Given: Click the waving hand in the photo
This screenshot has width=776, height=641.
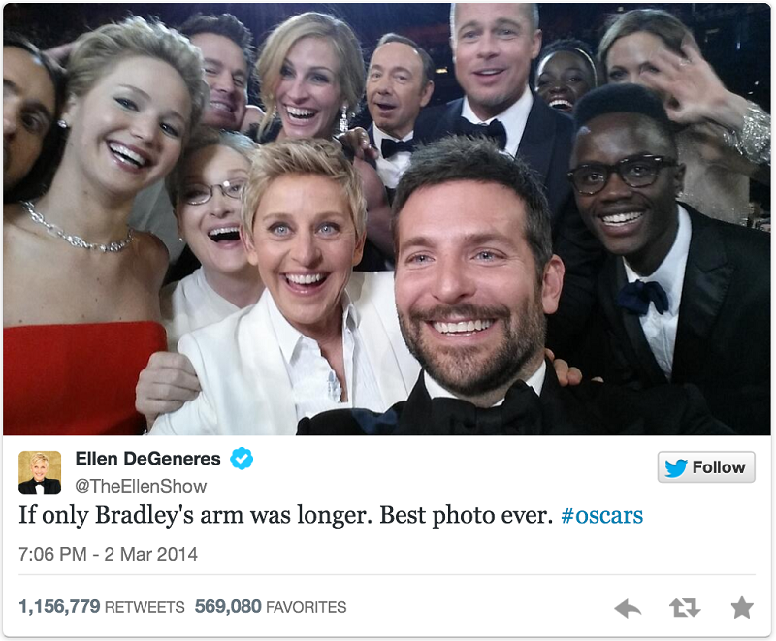Looking at the screenshot, I should 681,86.
